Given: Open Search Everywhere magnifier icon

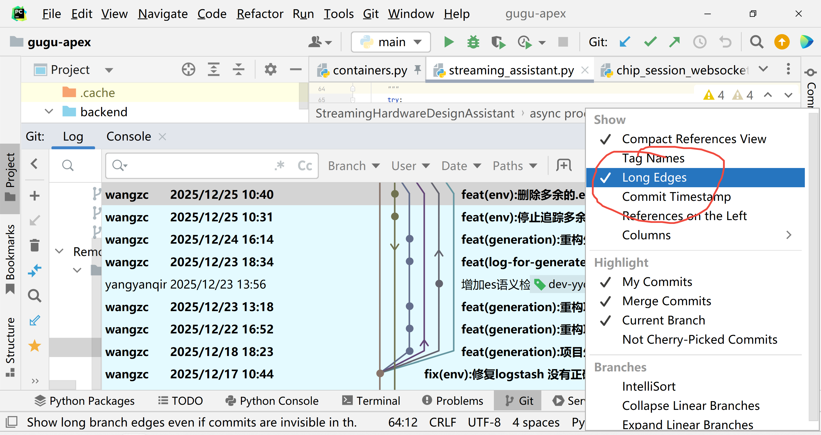Looking at the screenshot, I should coord(756,42).
